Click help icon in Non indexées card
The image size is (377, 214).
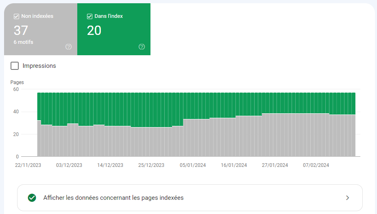pyautogui.click(x=68, y=47)
